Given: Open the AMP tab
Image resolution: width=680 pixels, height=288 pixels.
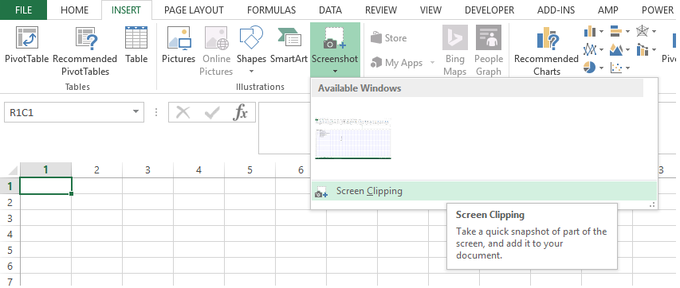Looking at the screenshot, I should click(x=608, y=10).
